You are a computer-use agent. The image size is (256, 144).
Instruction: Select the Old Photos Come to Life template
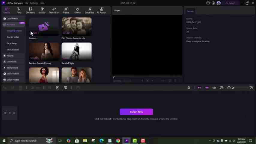click(76, 26)
